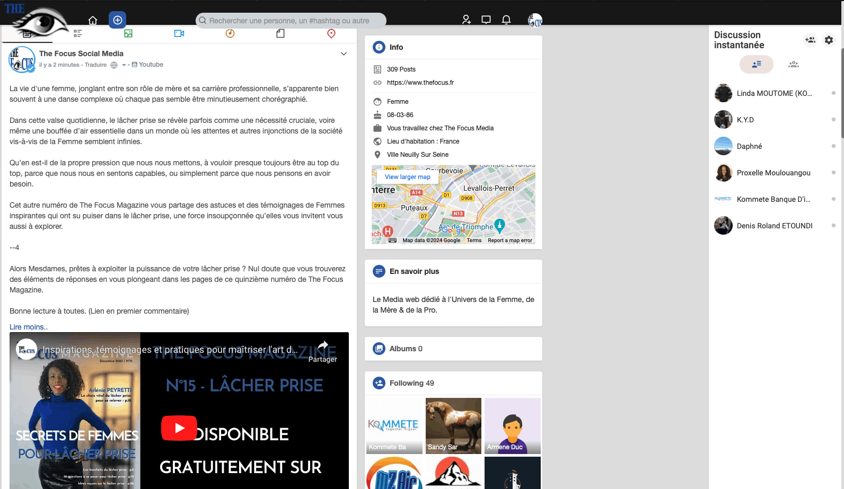Select the contacts chat tab

tap(757, 64)
